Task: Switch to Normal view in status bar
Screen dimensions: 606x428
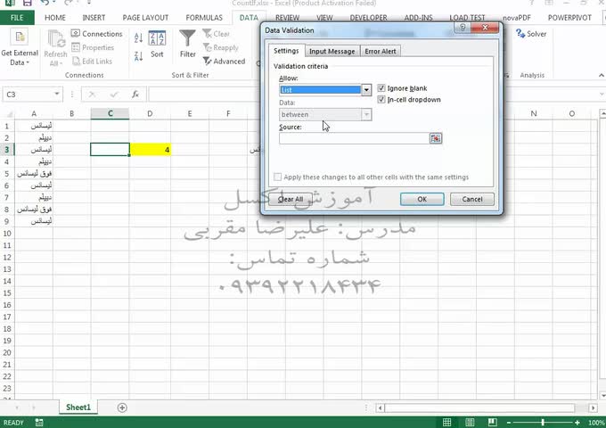Action: [x=446, y=422]
